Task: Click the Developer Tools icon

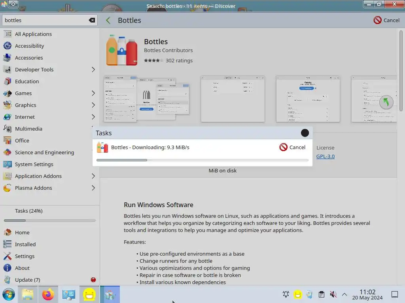Action: (8, 69)
